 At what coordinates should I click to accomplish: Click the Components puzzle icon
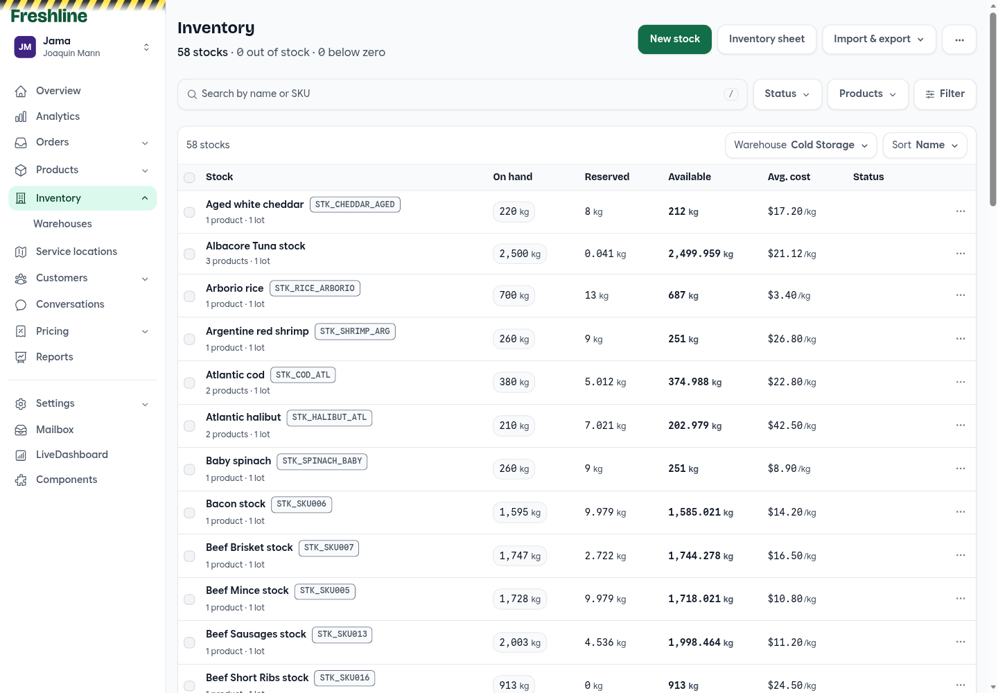[21, 480]
